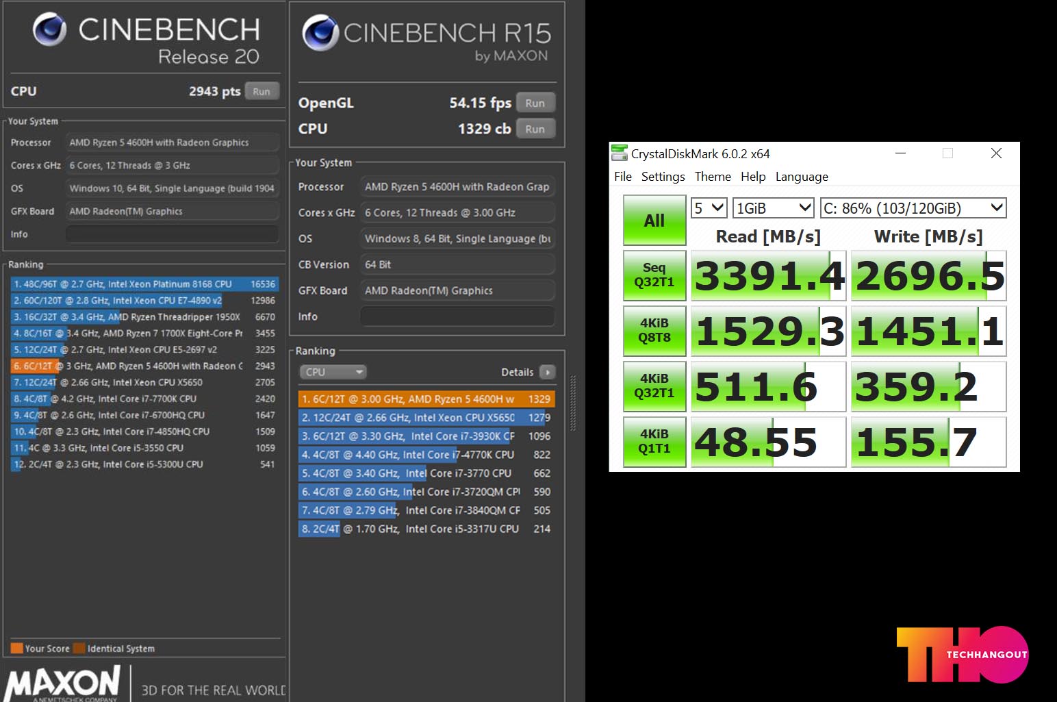Run the OpenGL test in Cinebench R15
Image resolution: width=1057 pixels, height=702 pixels.
pyautogui.click(x=535, y=103)
